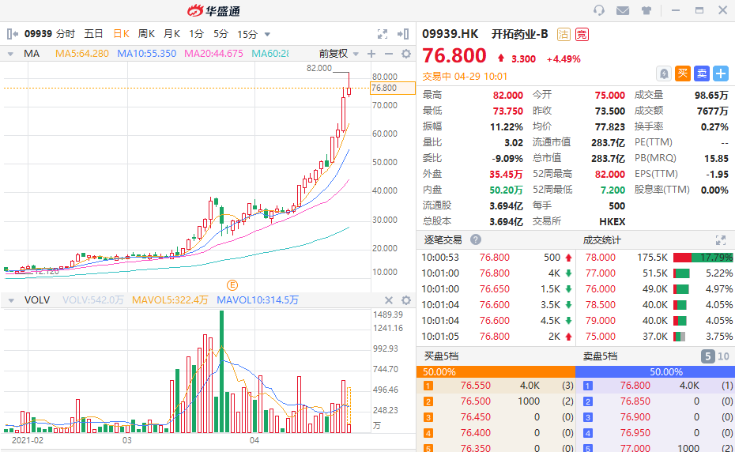Click the orange 买 buy button

tap(683, 73)
